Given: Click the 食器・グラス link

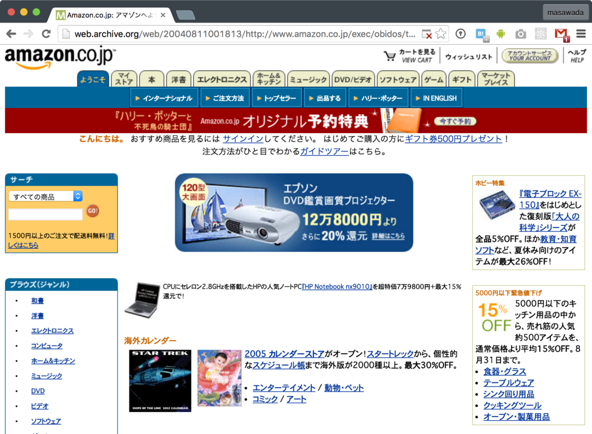Looking at the screenshot, I should click(x=505, y=372).
